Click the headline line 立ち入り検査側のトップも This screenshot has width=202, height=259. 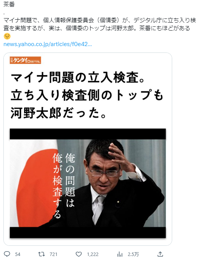(x=87, y=95)
